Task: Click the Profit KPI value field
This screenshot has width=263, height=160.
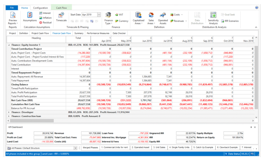Action: 44,133
